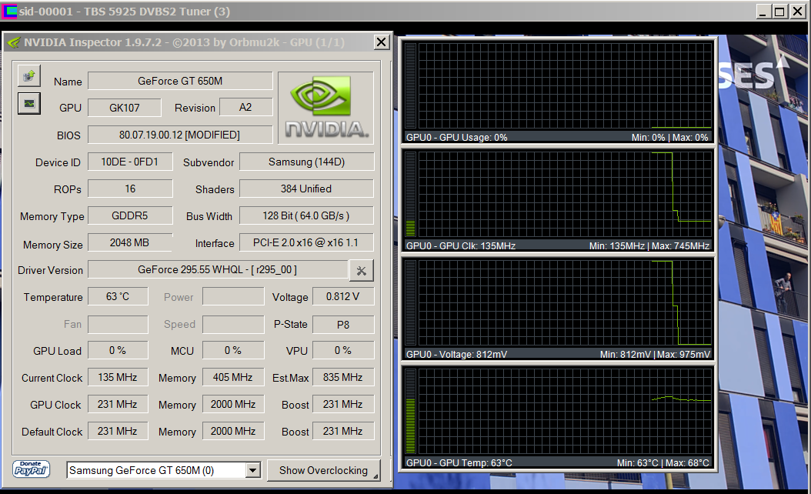Click the GPU Load value 0 %
The height and width of the screenshot is (494, 811).
118,350
